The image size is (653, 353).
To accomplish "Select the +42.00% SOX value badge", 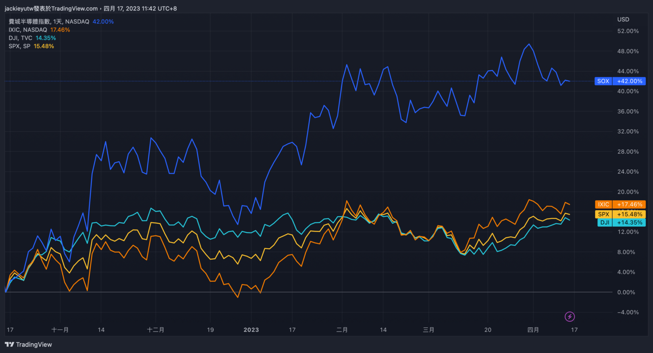I will coord(629,81).
